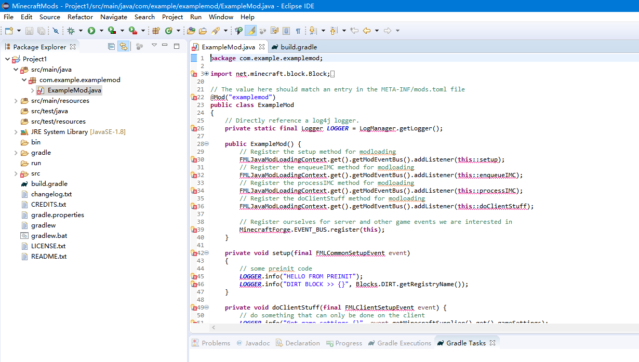Click the error marker on line 26
Screen dimensions: 639x362
click(194, 128)
